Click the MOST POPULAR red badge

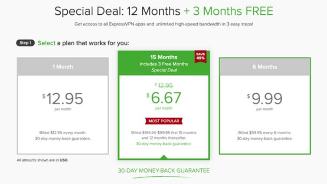163,121
